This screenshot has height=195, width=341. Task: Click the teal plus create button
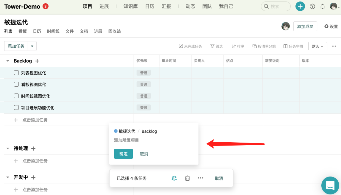(300, 6)
